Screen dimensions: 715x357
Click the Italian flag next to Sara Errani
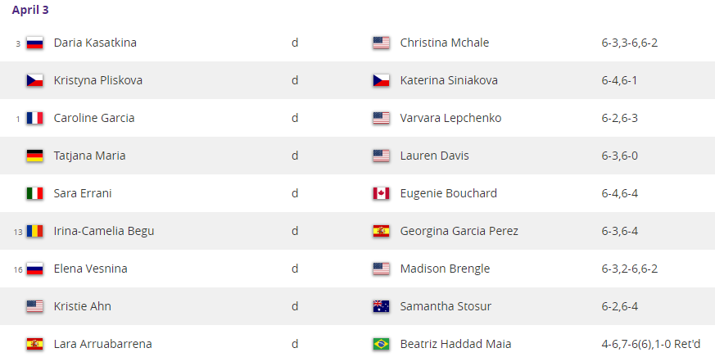pyautogui.click(x=34, y=193)
